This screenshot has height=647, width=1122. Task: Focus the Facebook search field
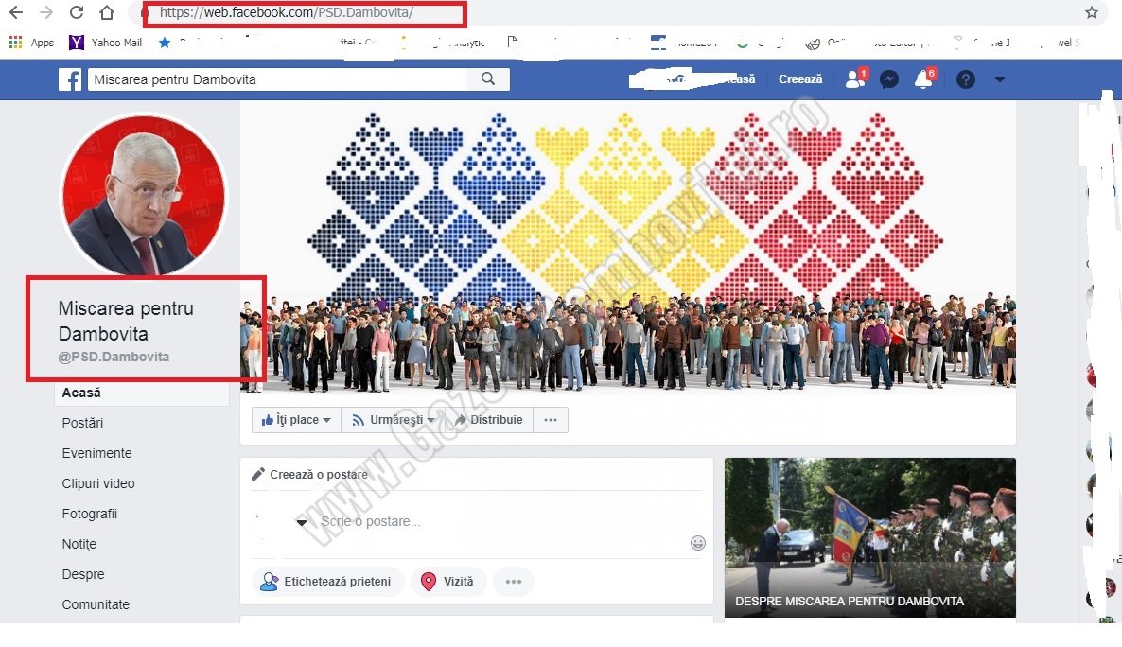click(x=277, y=79)
